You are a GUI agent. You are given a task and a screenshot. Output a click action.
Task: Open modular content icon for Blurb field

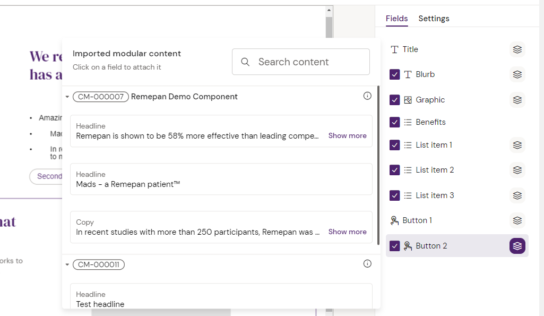517,74
